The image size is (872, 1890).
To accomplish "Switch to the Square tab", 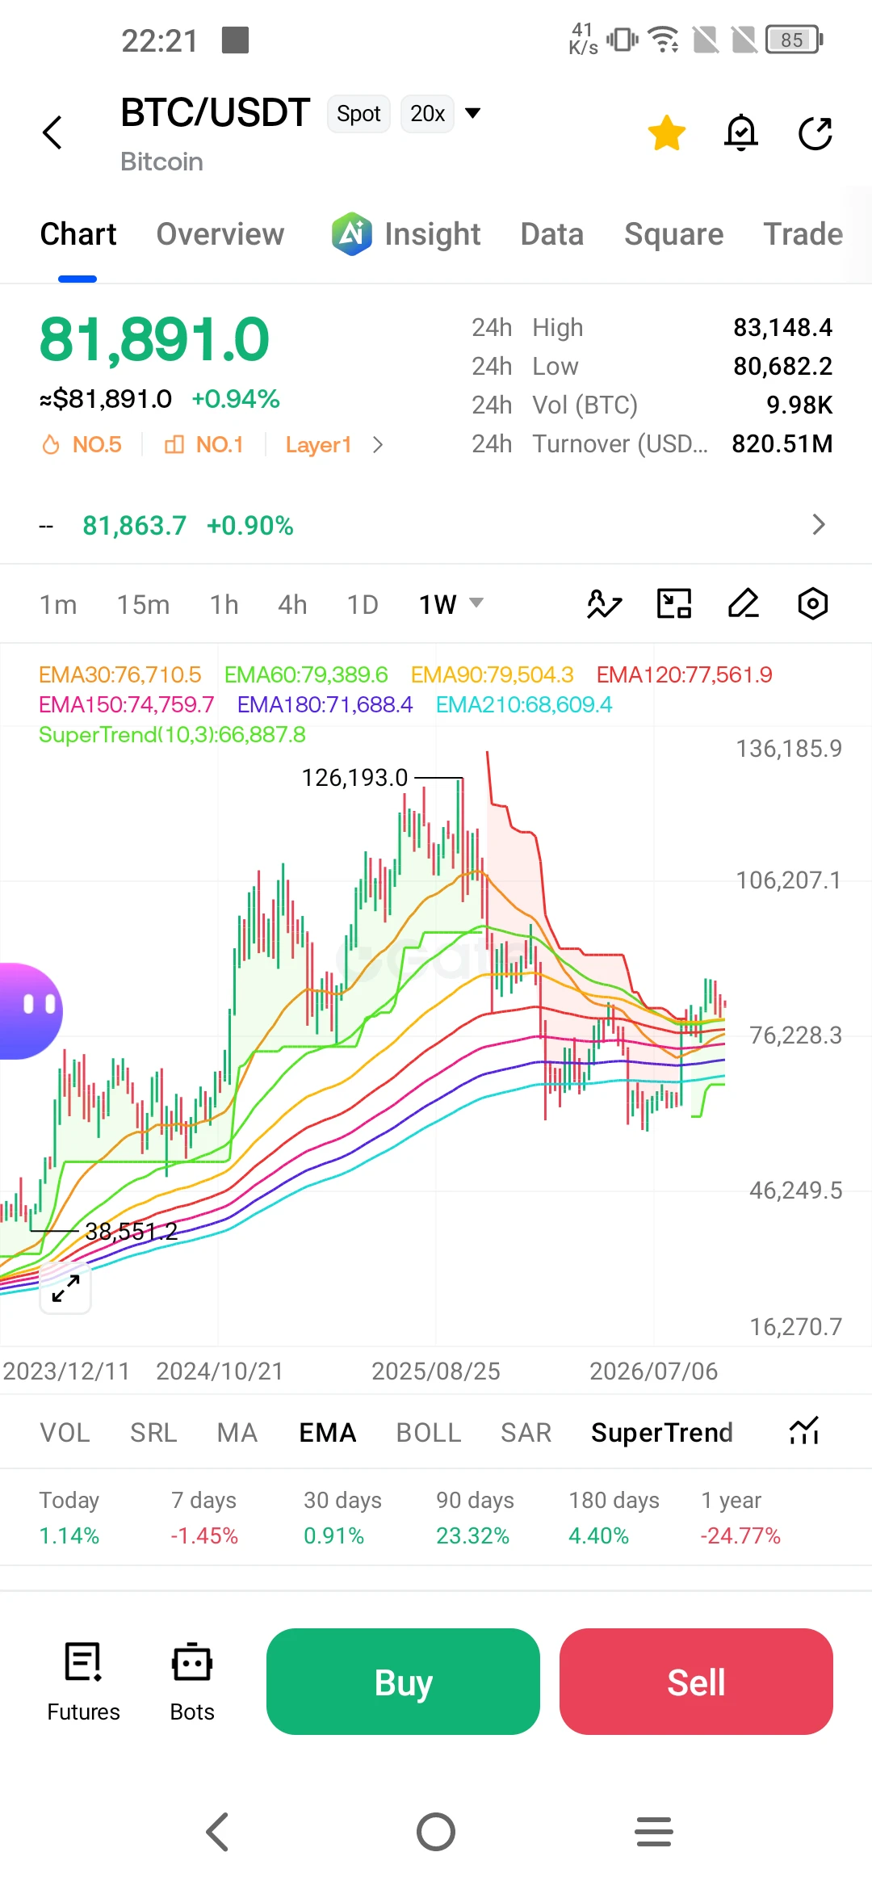I will [x=674, y=234].
